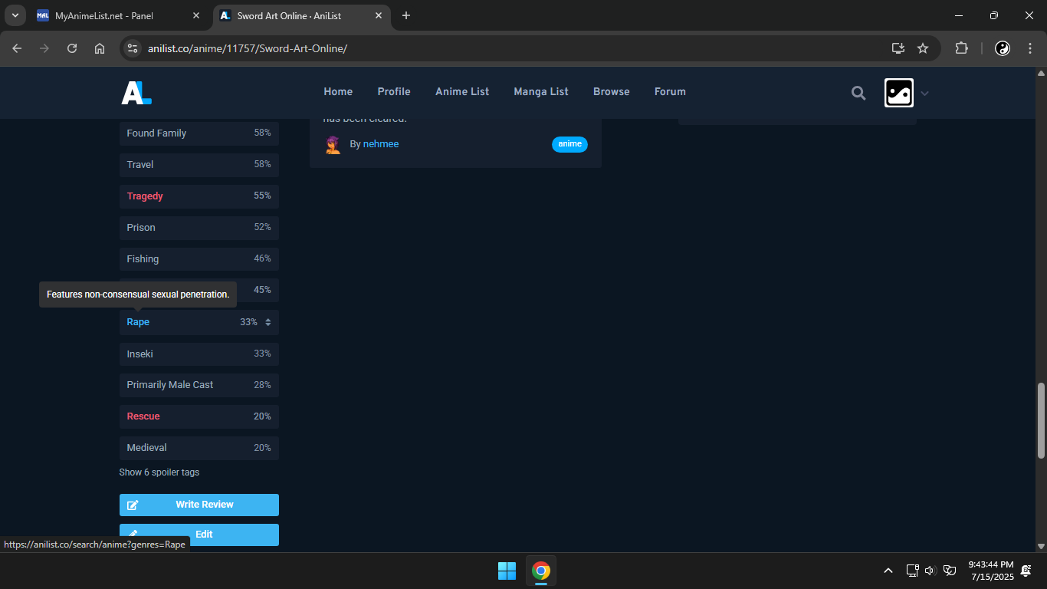The height and width of the screenshot is (589, 1047).
Task: Open the clock showing 9:43:44 PM
Action: pos(991,571)
